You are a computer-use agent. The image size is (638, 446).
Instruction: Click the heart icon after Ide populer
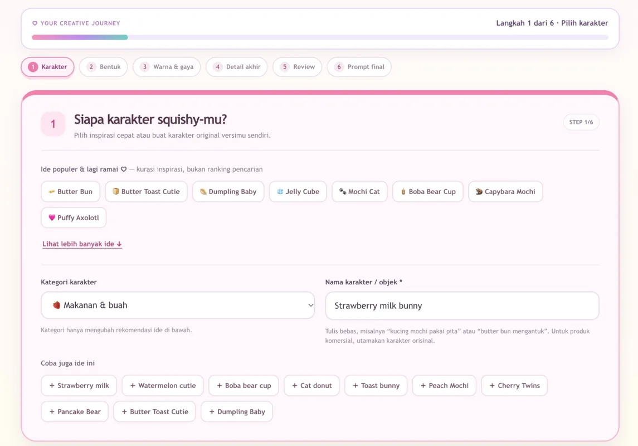point(124,169)
